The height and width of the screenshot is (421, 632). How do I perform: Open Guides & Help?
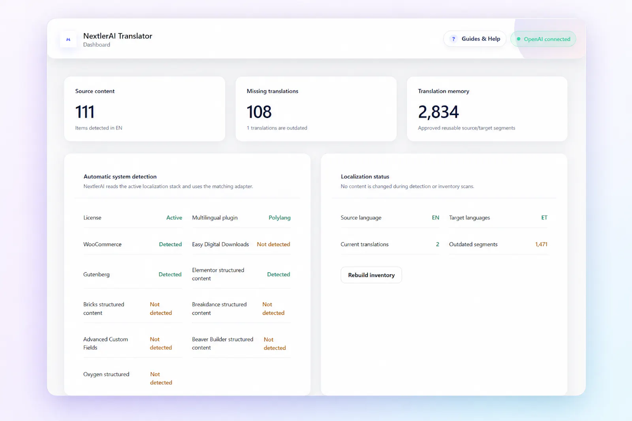click(x=474, y=39)
